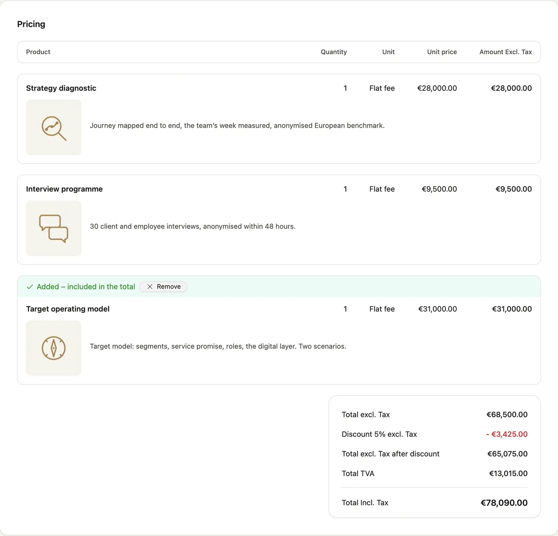Click the green checkmark beside Added
Image resolution: width=558 pixels, height=536 pixels.
30,287
